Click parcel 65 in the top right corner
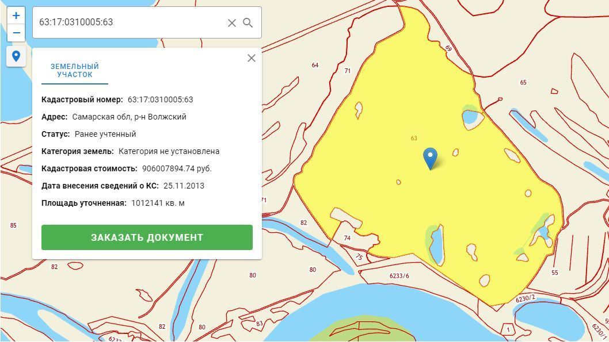609x342 pixels. coord(524,81)
